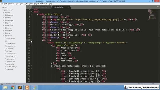
Task: Open the Selection menu
Action: (x=11, y=4)
